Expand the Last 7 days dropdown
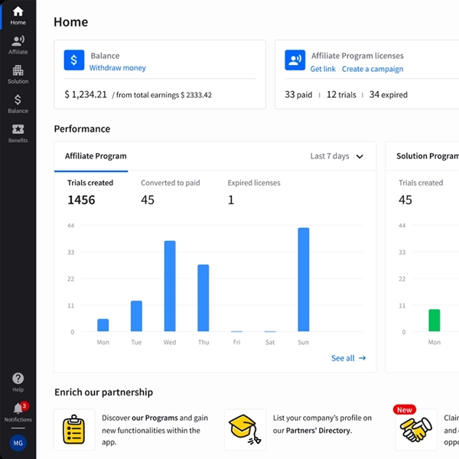 coord(337,156)
